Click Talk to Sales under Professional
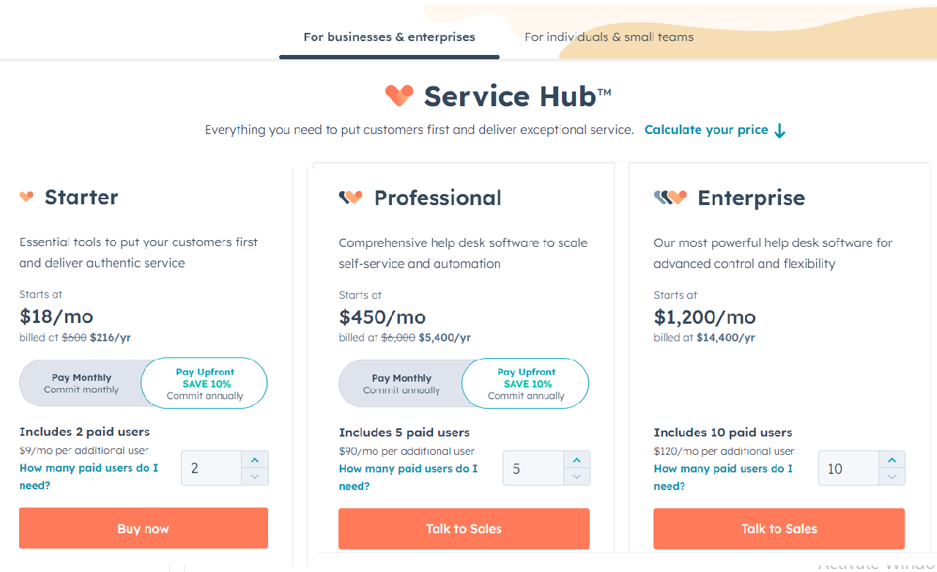 [x=464, y=529]
